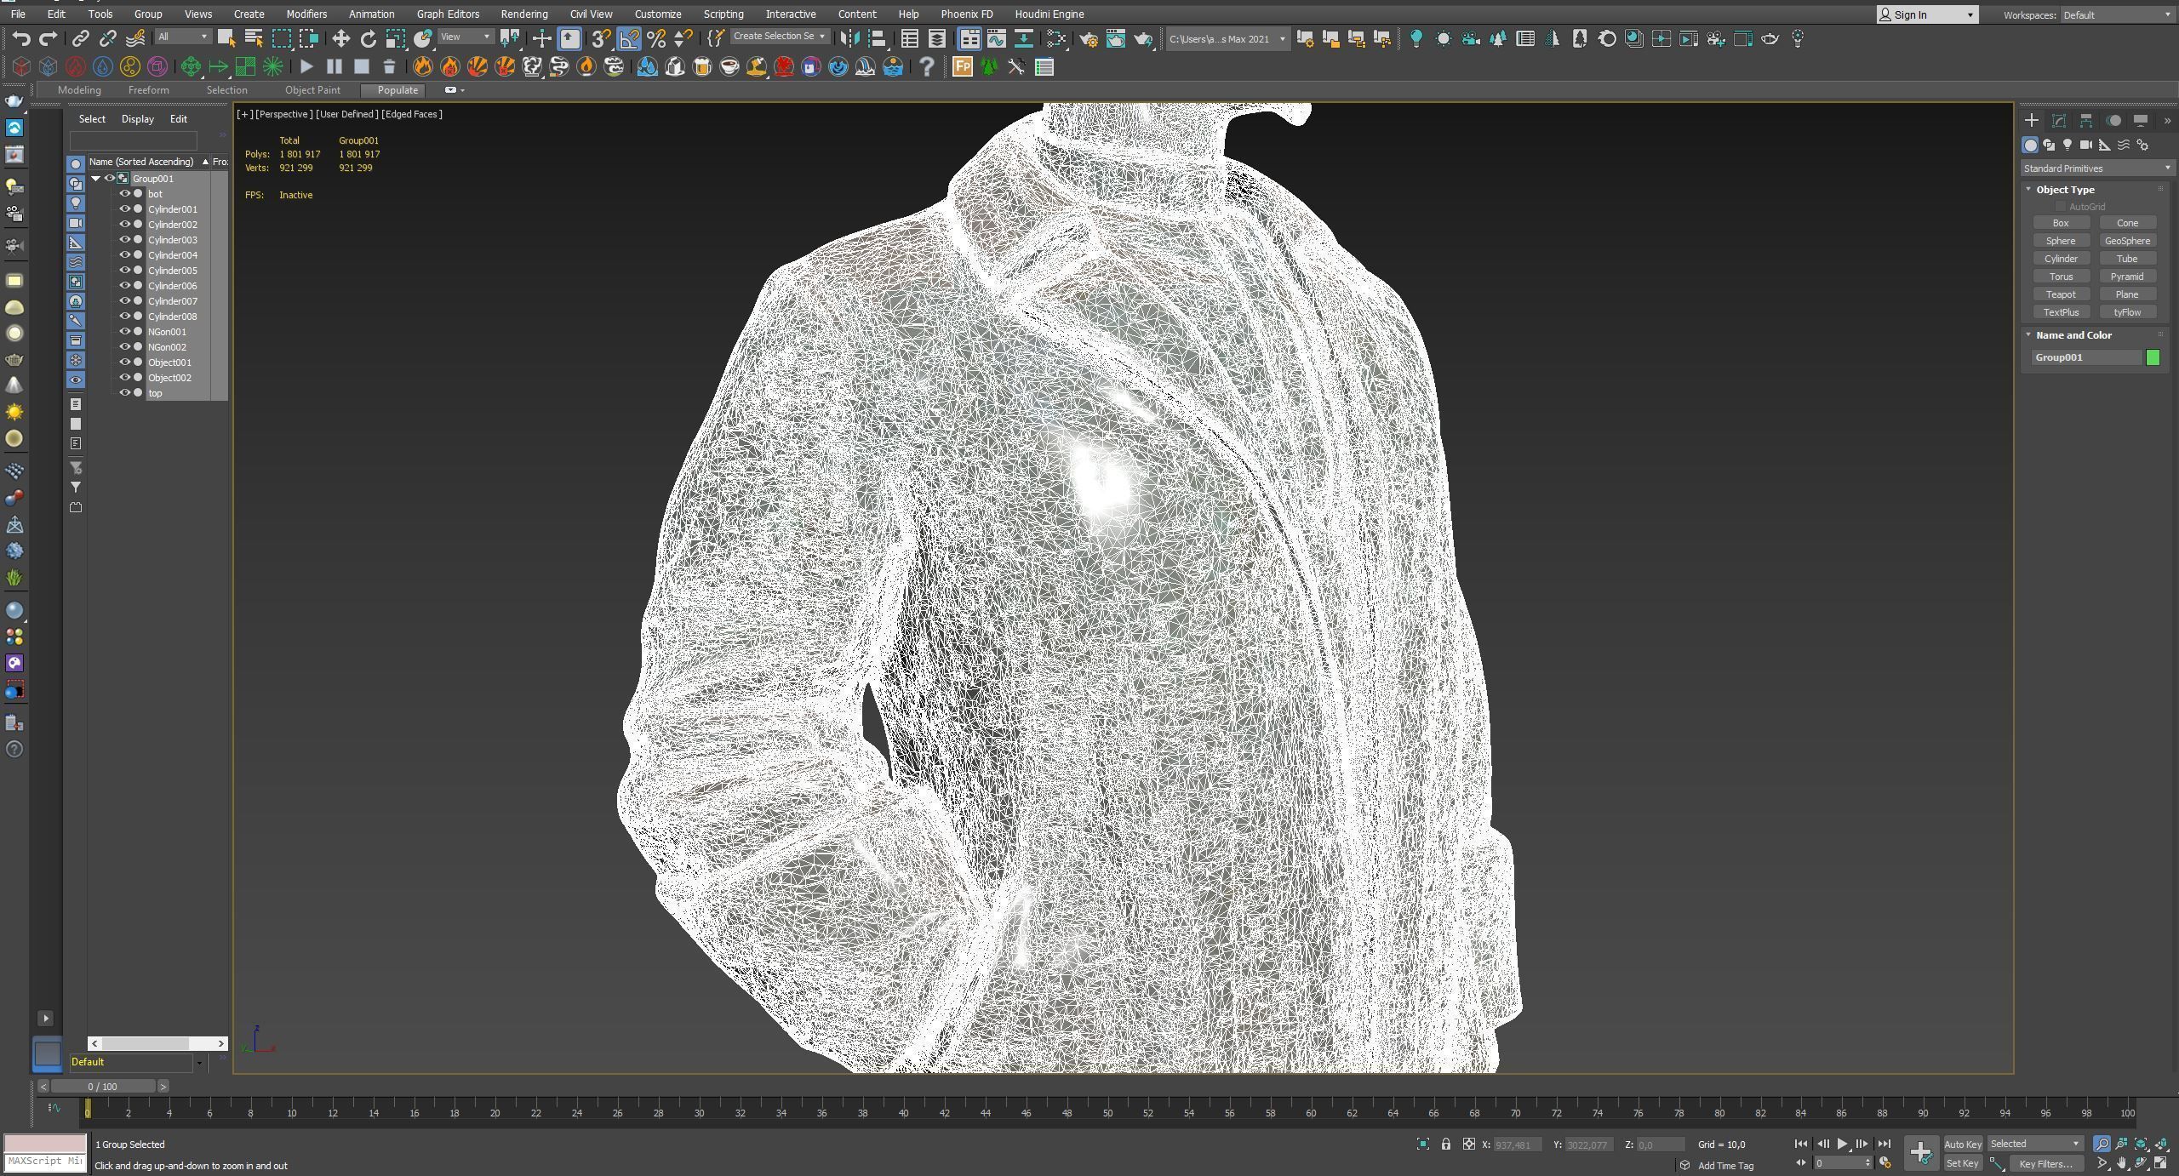Click the Undo arrow icon
Viewport: 2179px width, 1176px height.
point(21,38)
